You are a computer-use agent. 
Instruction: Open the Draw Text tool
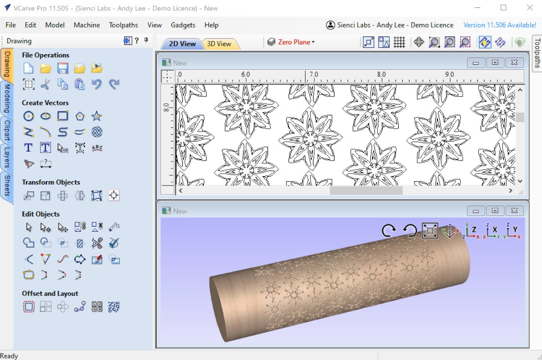(28, 148)
